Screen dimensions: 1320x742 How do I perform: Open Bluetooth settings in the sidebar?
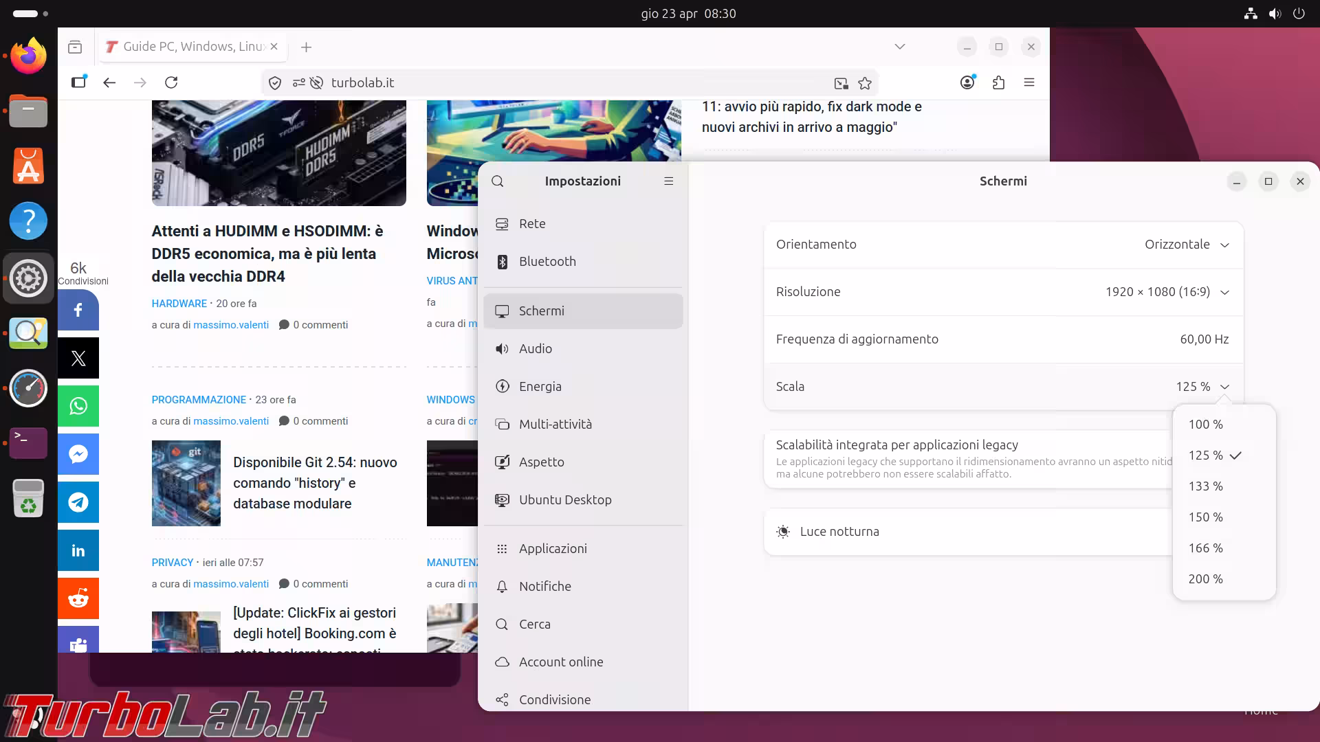[547, 262]
